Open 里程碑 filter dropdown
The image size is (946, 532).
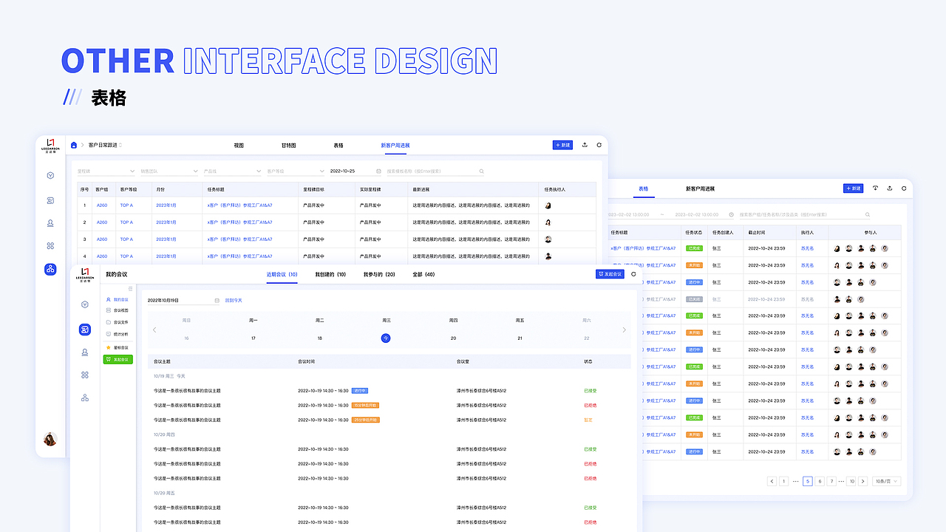106,171
